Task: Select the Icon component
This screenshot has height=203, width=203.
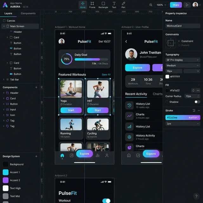Action: coord(12,115)
